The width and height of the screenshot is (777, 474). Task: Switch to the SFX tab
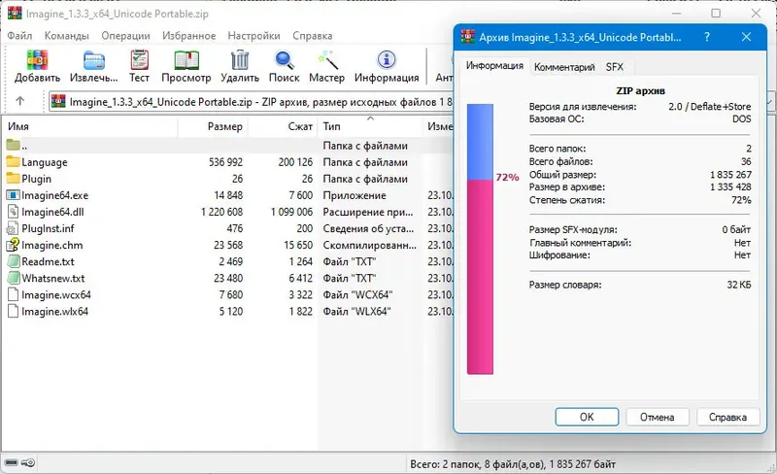tap(615, 67)
